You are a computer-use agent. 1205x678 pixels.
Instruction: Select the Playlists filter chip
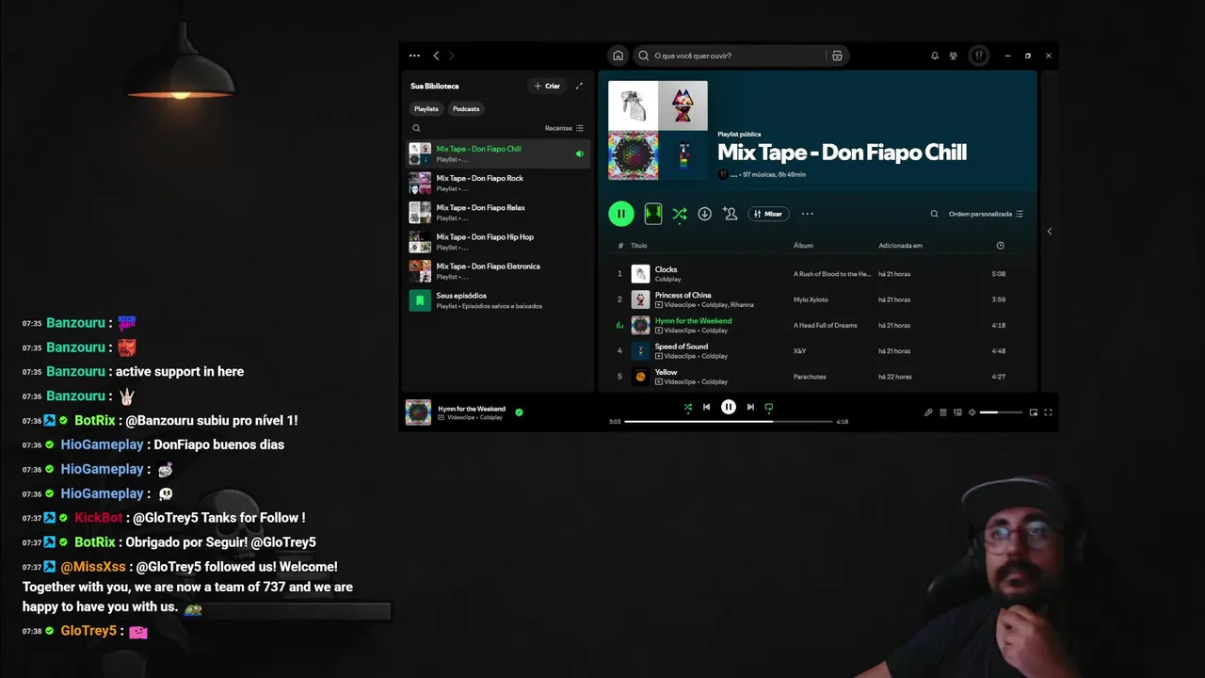tap(426, 108)
